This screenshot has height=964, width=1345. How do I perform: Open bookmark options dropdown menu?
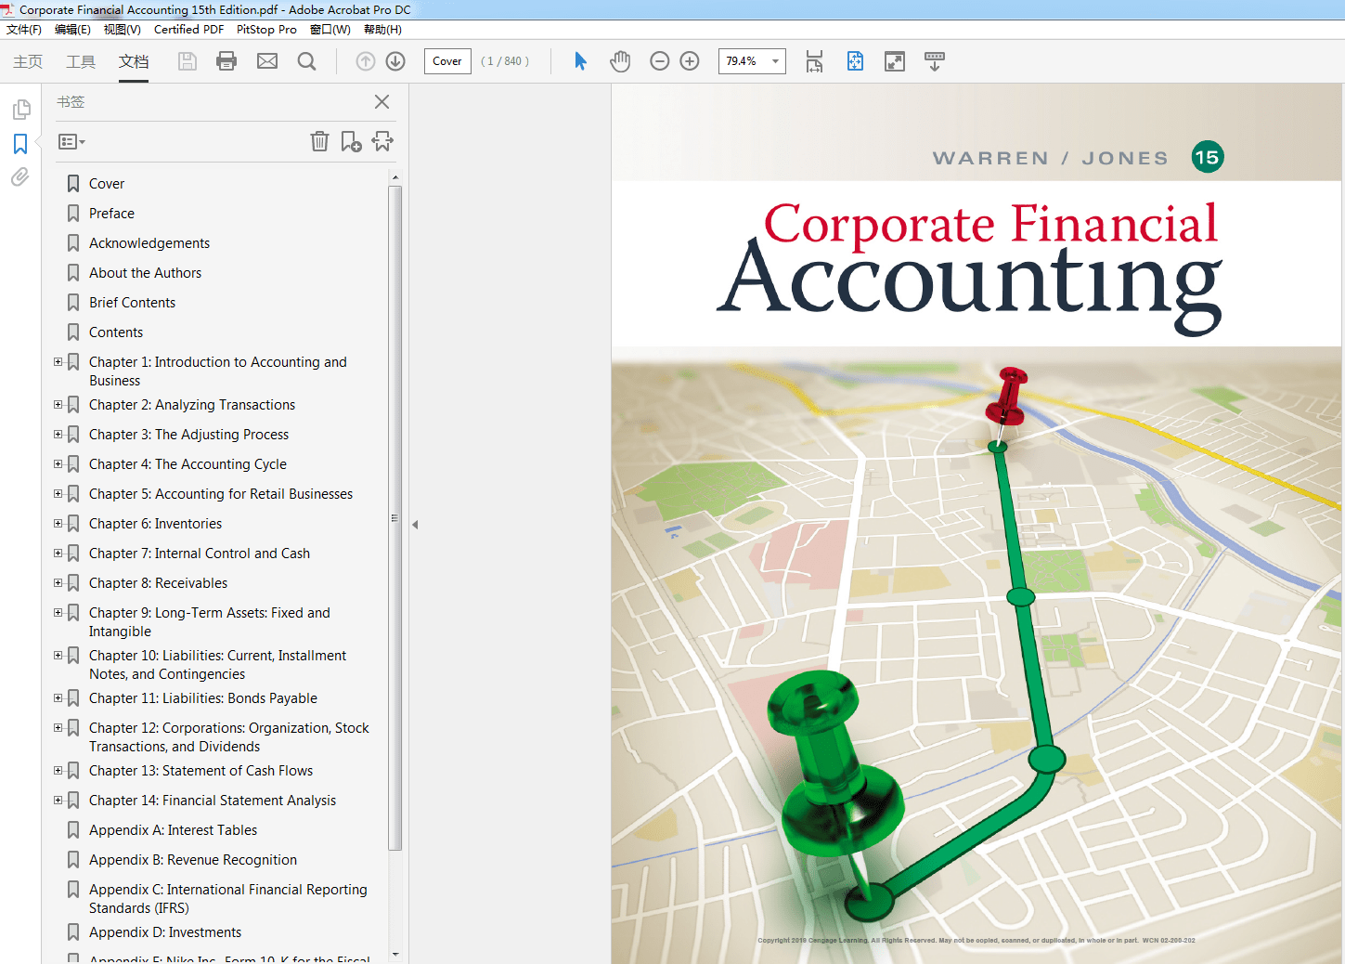point(71,142)
